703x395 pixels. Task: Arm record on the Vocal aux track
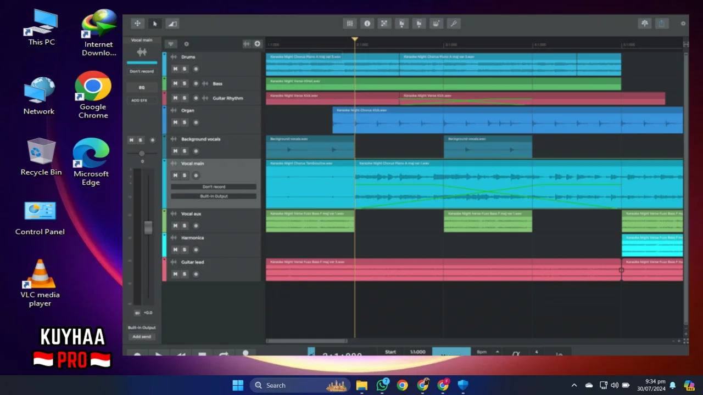coord(196,225)
